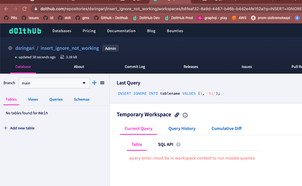Navigate to the Pricing menu item
302x186 pixels.
[x=89, y=31]
